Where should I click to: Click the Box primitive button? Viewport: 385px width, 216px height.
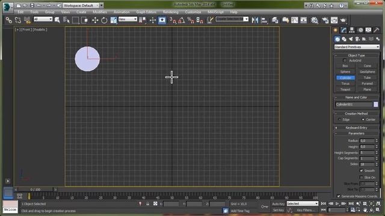click(345, 66)
